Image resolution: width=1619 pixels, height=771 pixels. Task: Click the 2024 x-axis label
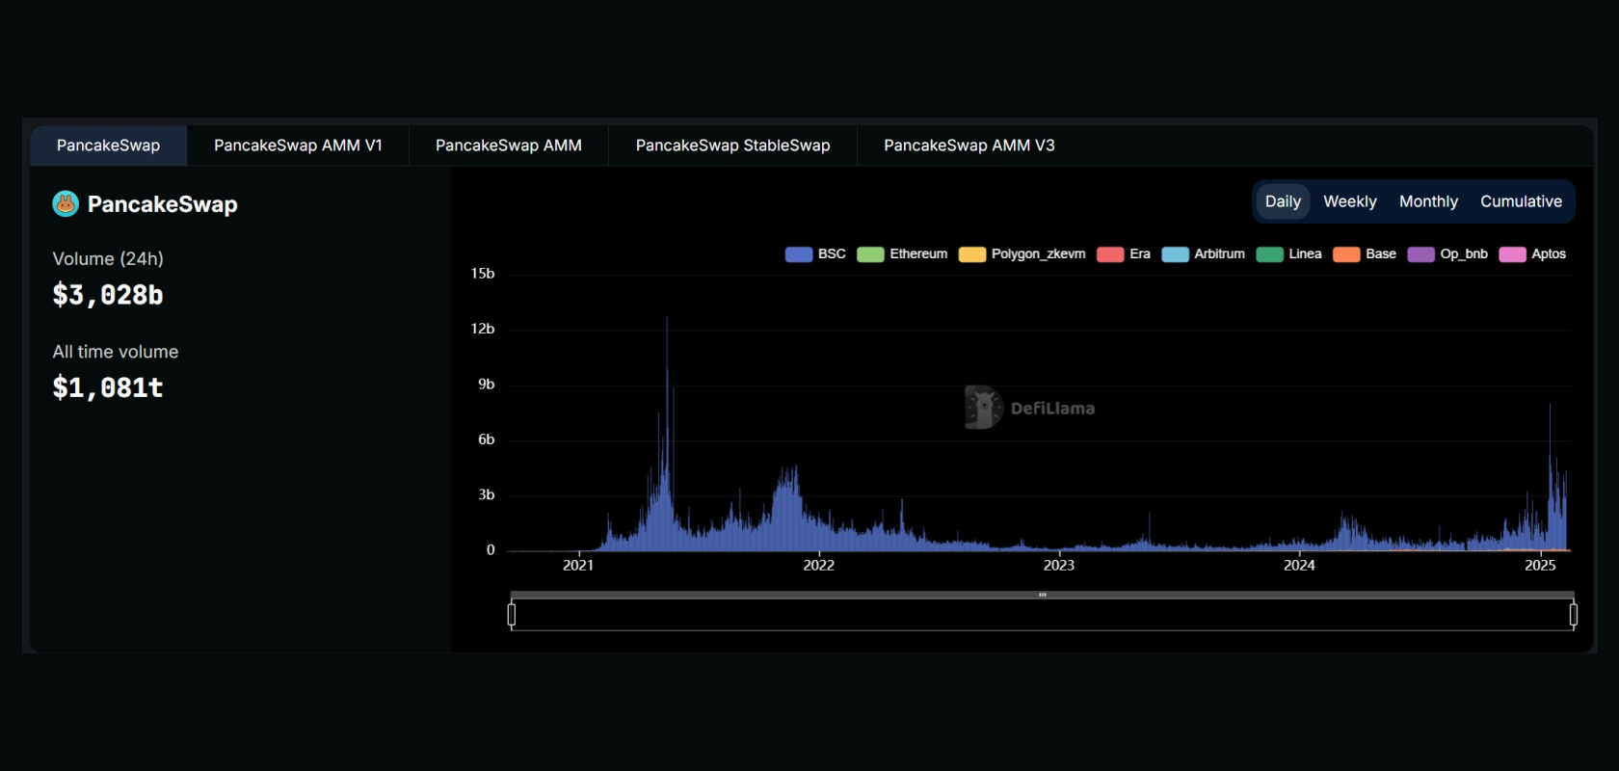[x=1299, y=566]
